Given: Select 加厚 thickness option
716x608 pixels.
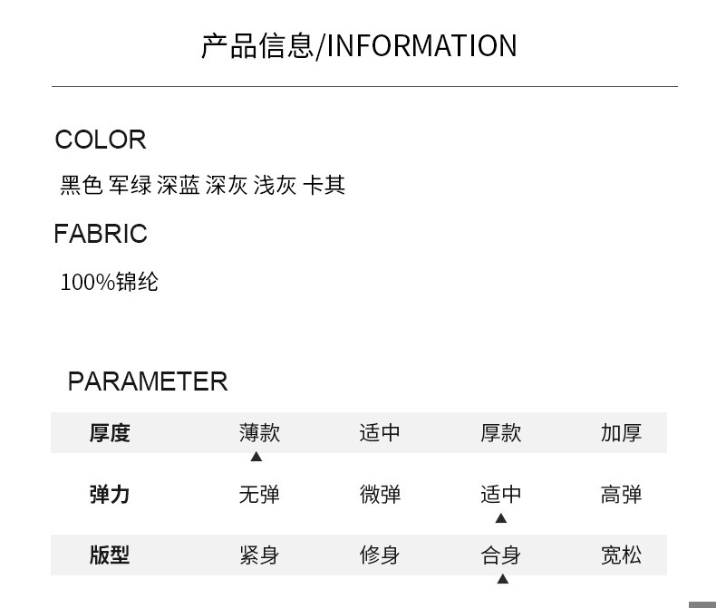Looking at the screenshot, I should 621,433.
